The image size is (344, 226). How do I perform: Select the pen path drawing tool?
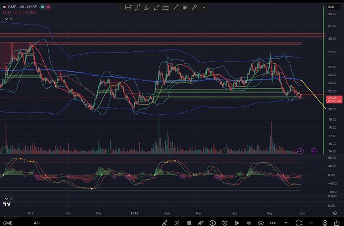point(156,8)
